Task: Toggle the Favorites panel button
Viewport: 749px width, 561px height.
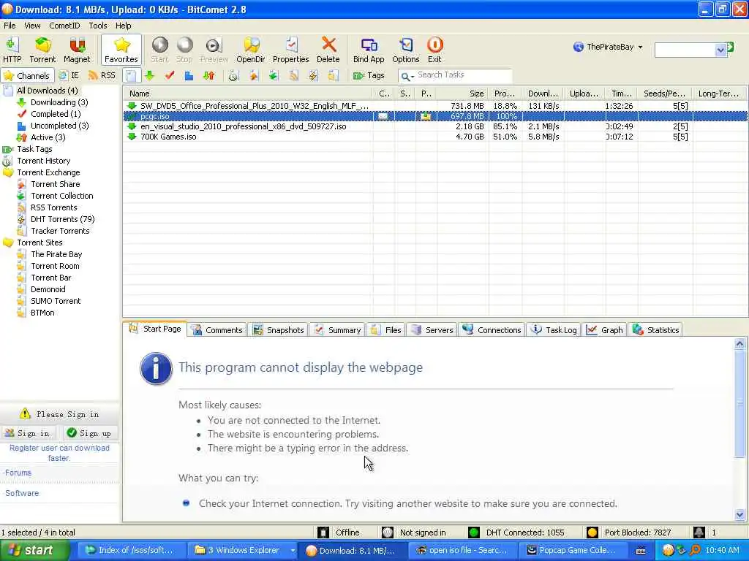Action: (x=121, y=50)
